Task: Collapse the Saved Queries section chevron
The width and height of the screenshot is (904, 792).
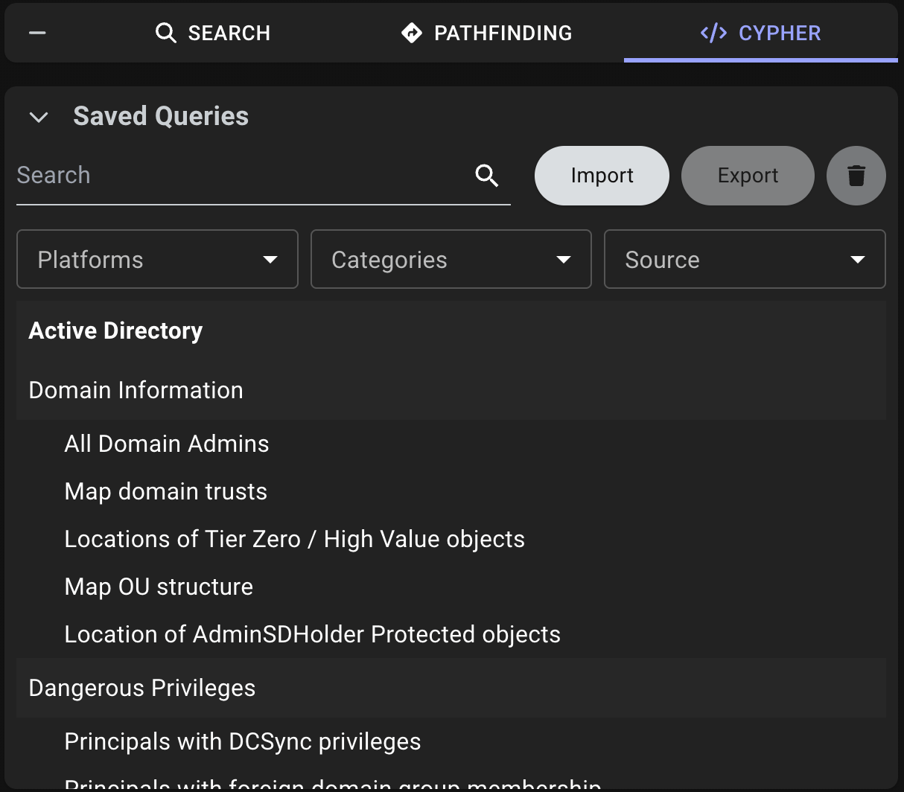Action: [38, 117]
